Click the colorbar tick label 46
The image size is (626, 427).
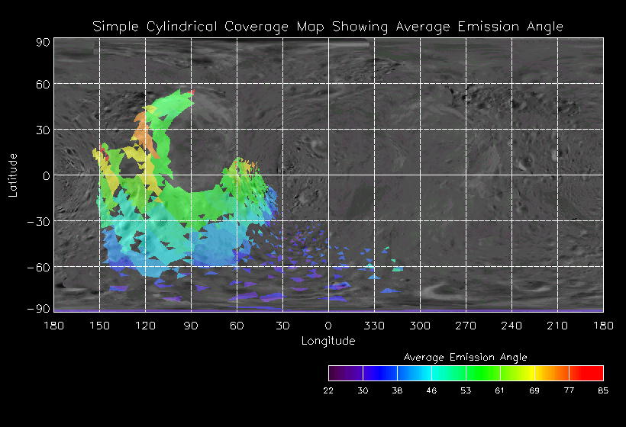(431, 390)
